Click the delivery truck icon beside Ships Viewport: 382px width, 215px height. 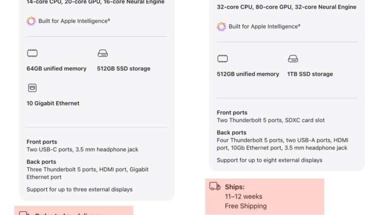pos(215,186)
